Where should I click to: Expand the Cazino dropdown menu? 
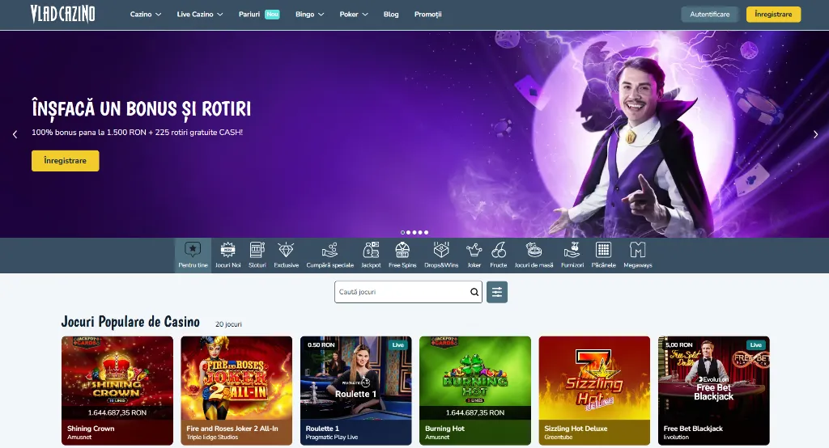click(146, 15)
